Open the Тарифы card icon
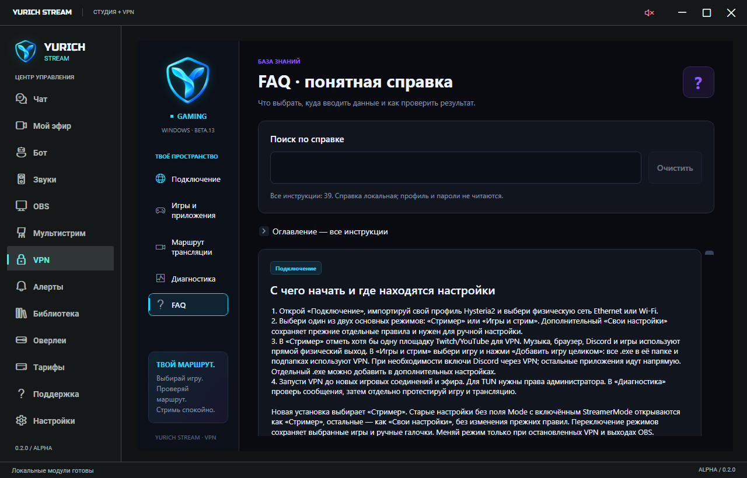747x478 pixels. [22, 367]
